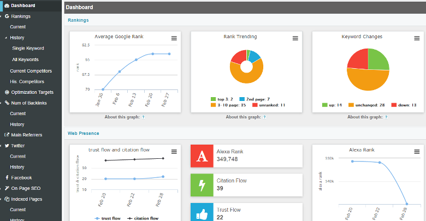
Task: Toggle the citation flow legend series
Action: (x=143, y=218)
